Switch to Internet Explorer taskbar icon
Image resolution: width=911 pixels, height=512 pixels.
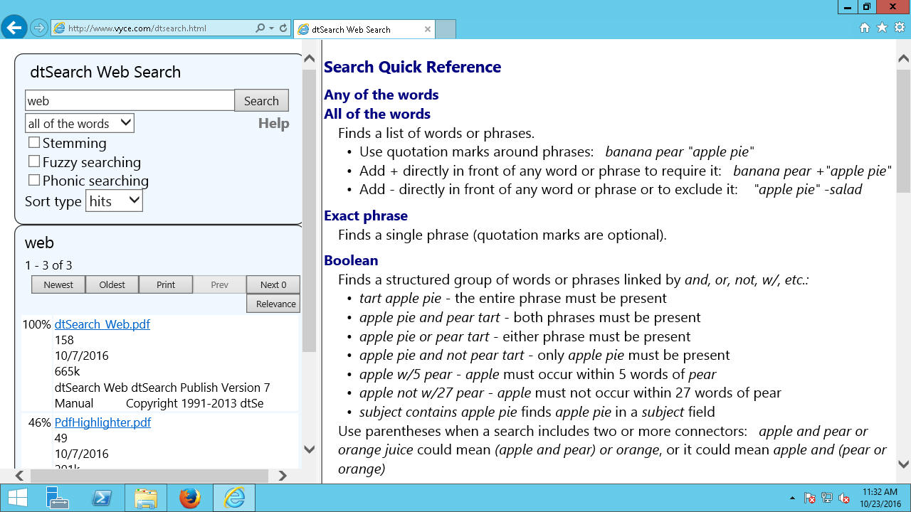pos(233,498)
